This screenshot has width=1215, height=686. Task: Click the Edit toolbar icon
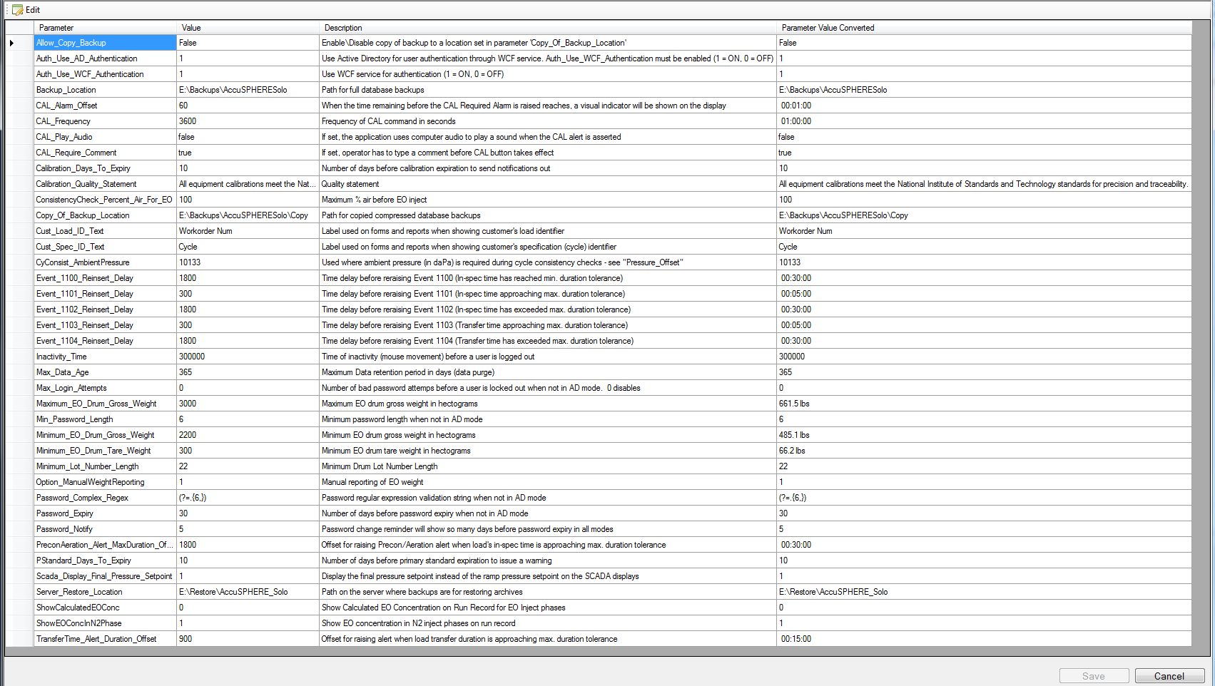(18, 10)
